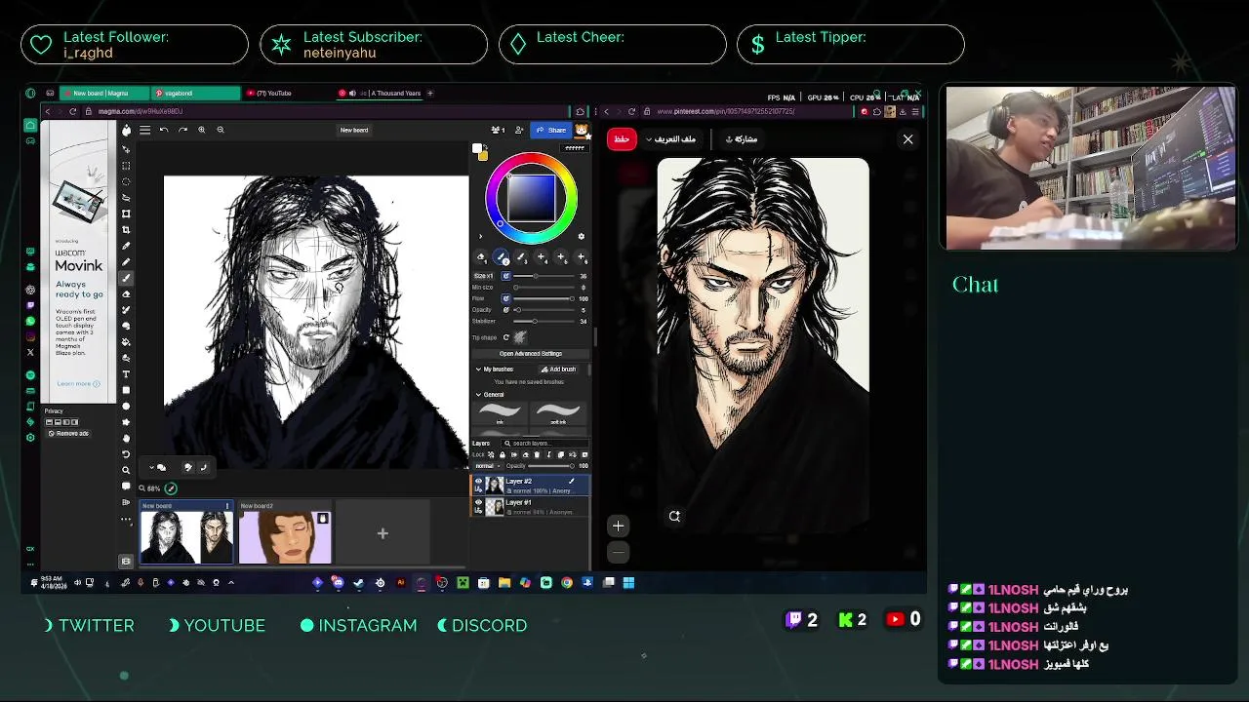This screenshot has height=702, width=1249.
Task: Select the eyedropper tool
Action: click(126, 246)
